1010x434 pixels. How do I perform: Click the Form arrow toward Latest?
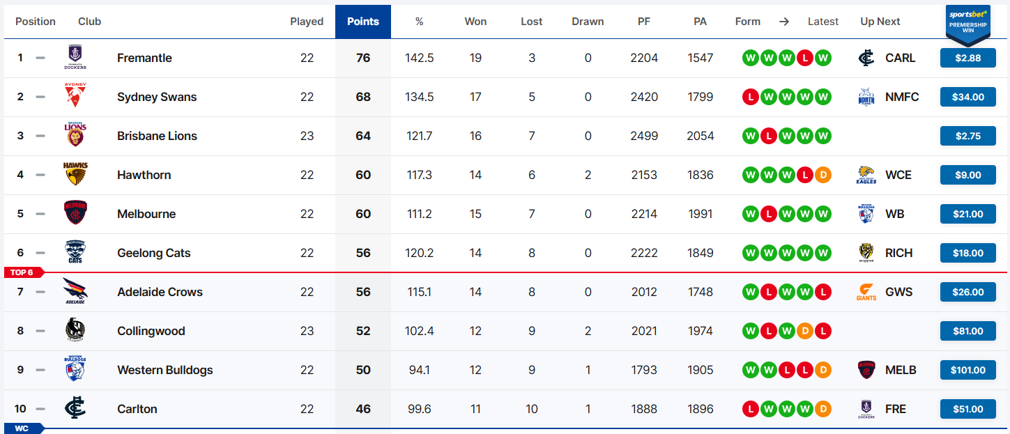(x=784, y=22)
